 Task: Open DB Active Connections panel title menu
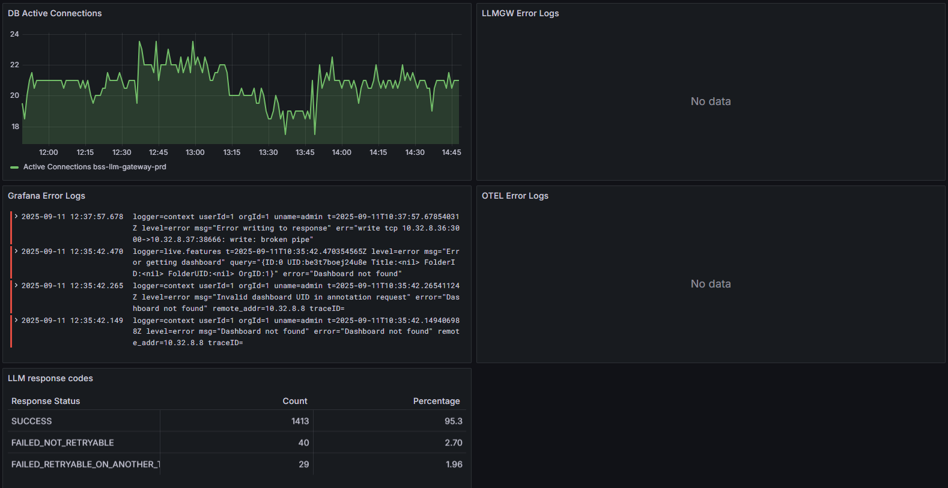tap(55, 13)
